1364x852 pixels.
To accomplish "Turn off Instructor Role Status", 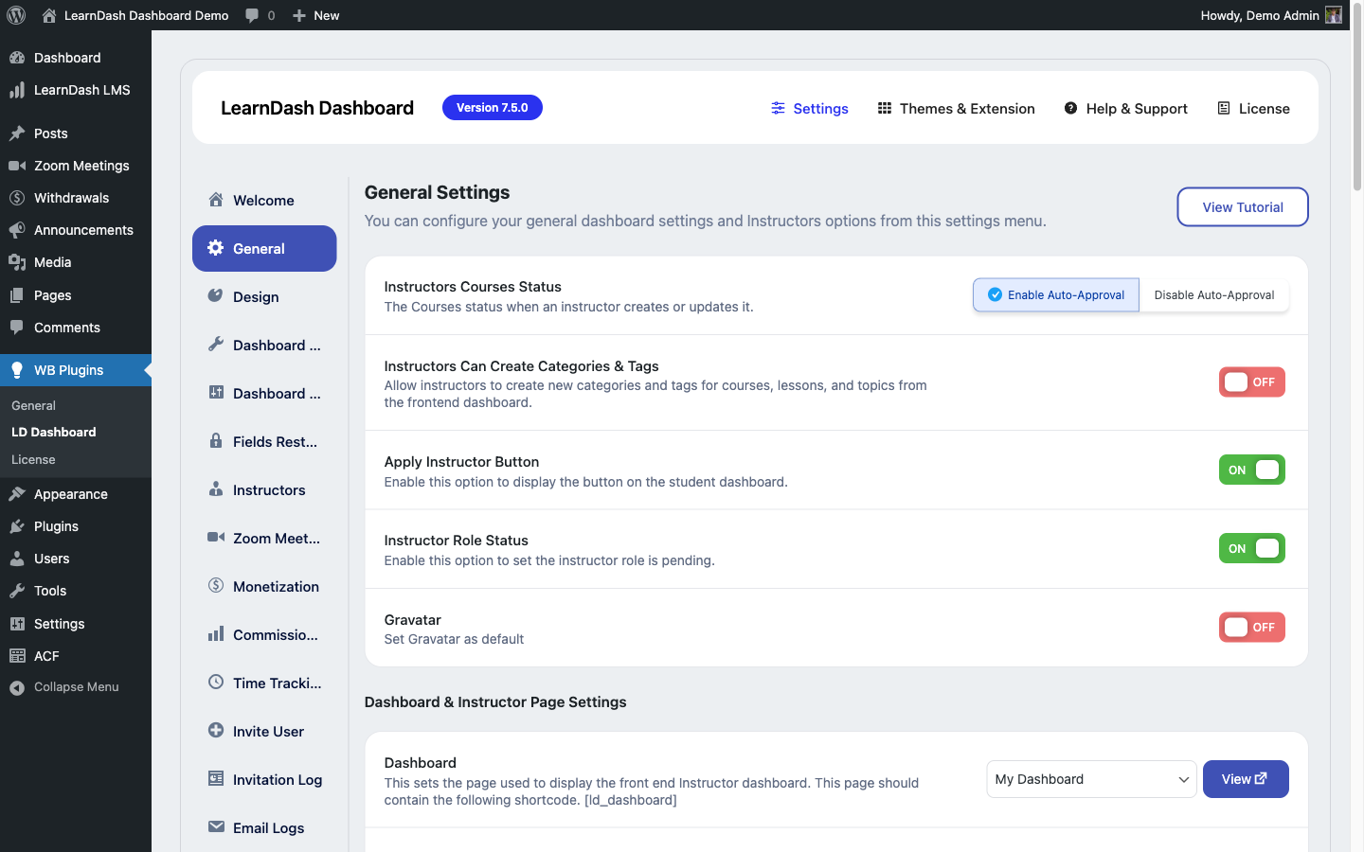I will coord(1251,548).
